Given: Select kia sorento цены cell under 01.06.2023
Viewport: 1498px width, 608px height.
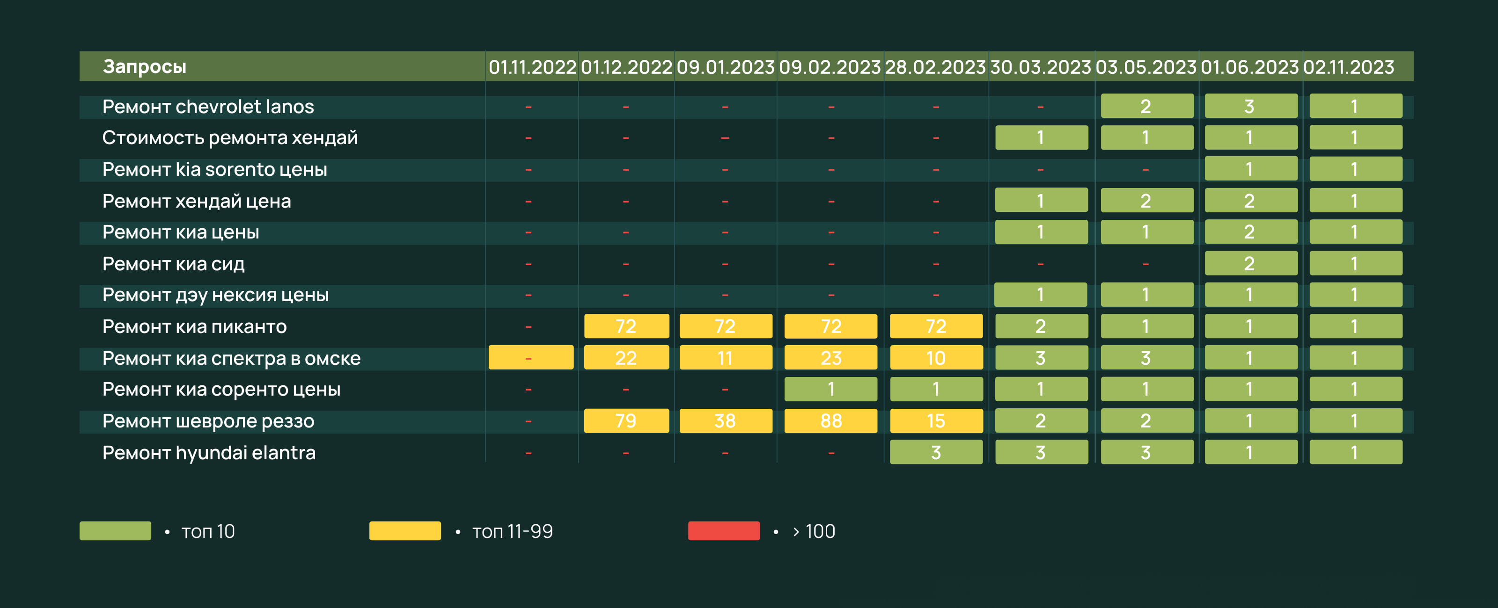Looking at the screenshot, I should pos(1251,168).
